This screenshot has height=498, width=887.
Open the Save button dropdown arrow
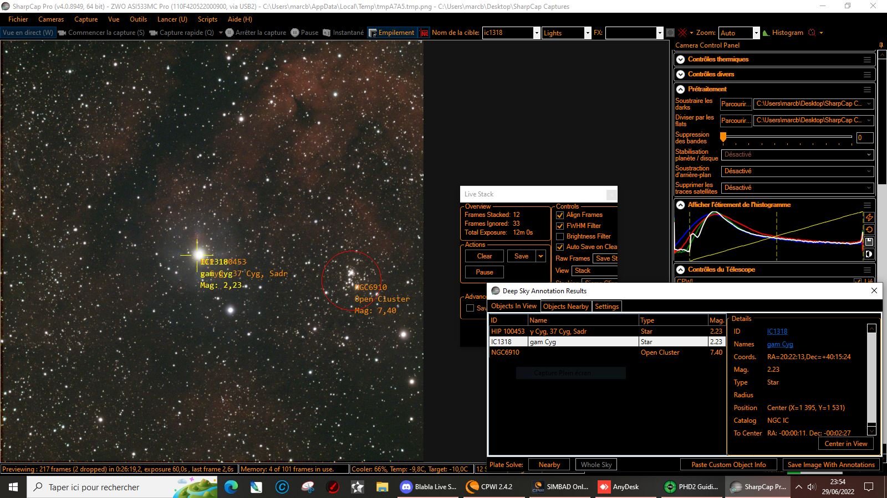point(541,256)
